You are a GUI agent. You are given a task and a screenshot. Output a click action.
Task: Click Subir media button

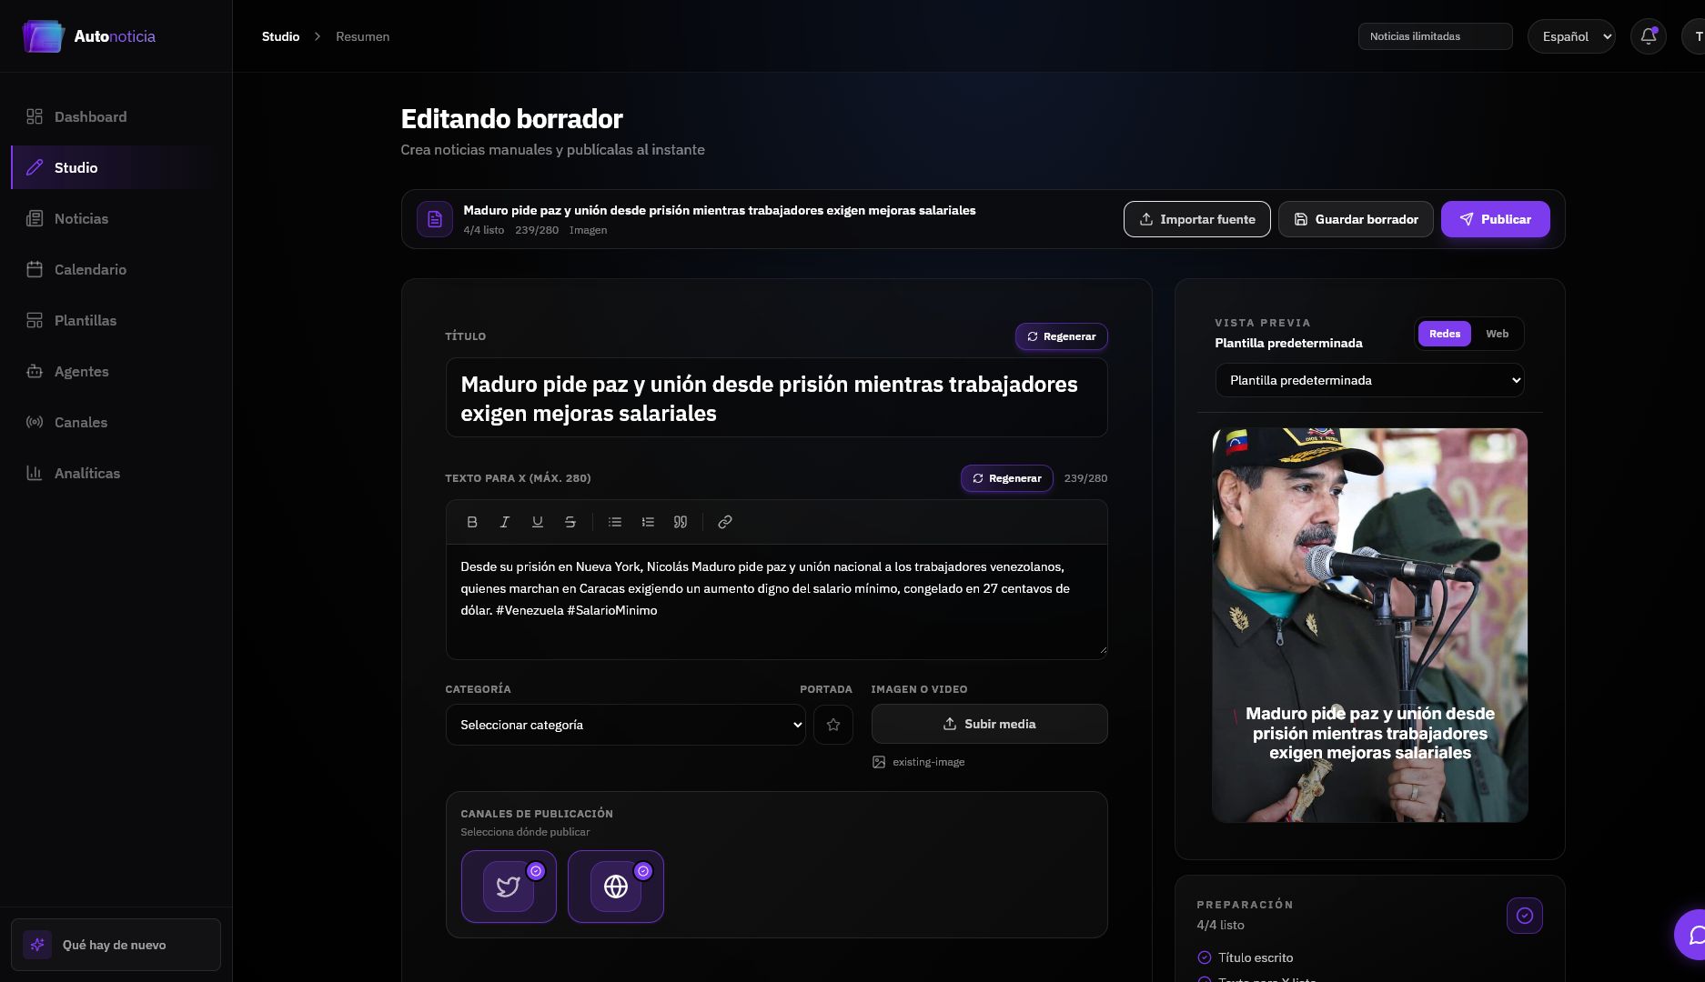(989, 724)
